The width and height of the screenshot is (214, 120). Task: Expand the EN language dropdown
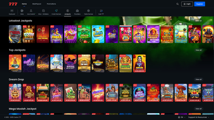click(182, 117)
